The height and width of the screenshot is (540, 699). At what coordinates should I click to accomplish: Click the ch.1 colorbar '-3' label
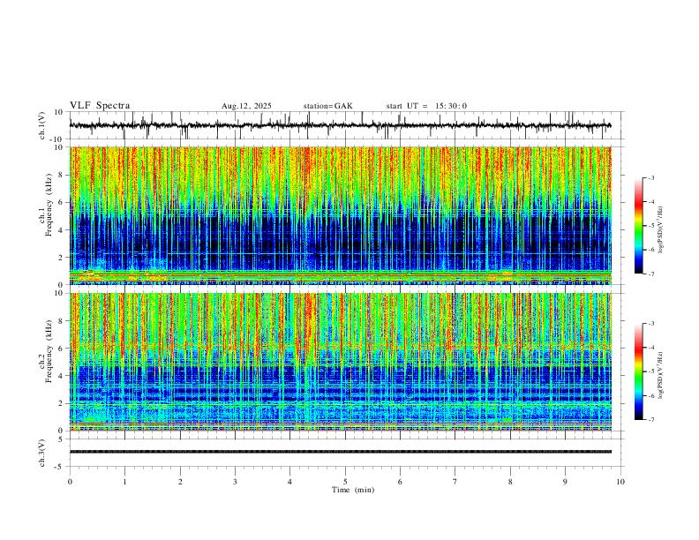[x=650, y=177]
